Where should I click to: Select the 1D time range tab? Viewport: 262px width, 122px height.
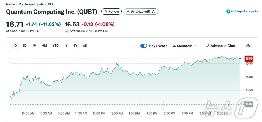[x=15, y=46]
